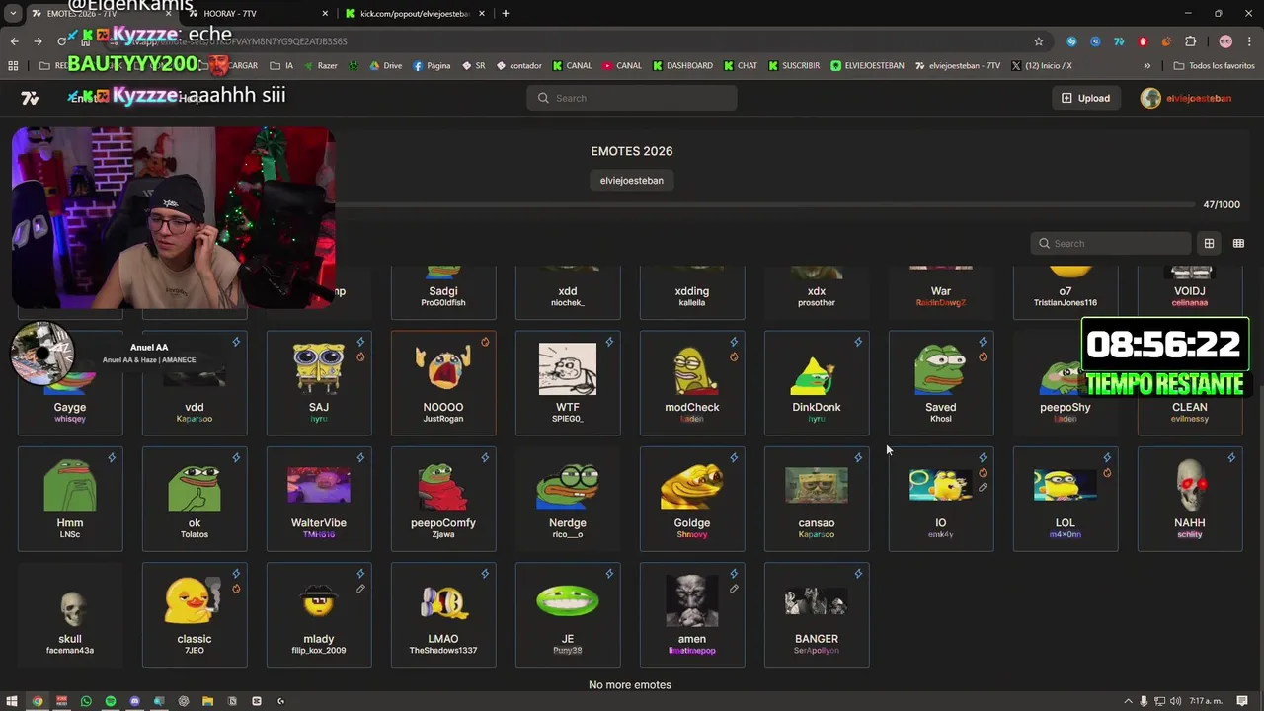Screen dimensions: 1264x711
Task: Click the lightning icon on the BANGER emote
Action: click(858, 574)
